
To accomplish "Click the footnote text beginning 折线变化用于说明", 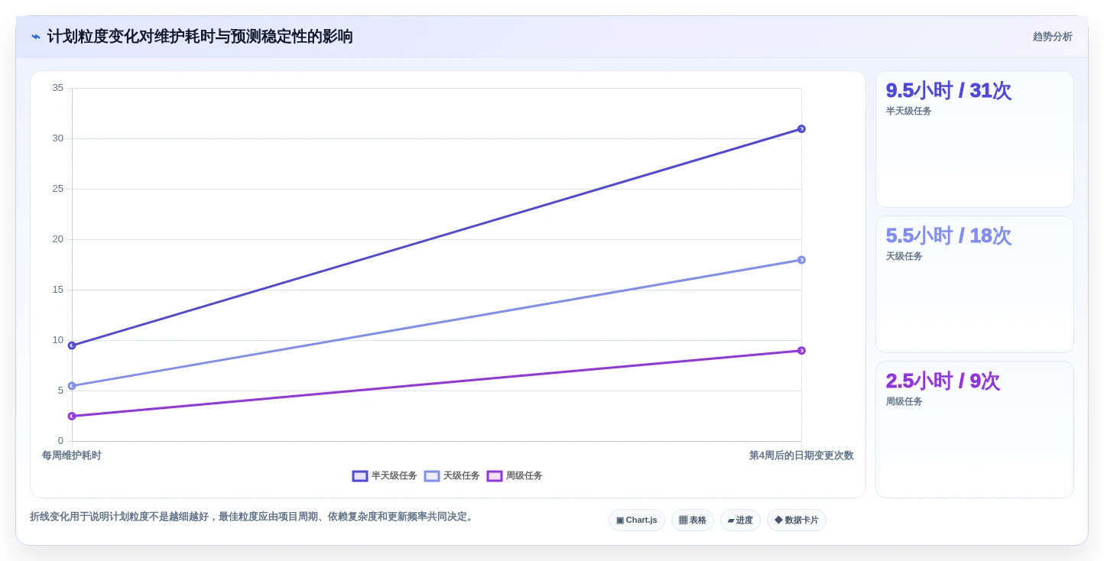I will coord(253,517).
